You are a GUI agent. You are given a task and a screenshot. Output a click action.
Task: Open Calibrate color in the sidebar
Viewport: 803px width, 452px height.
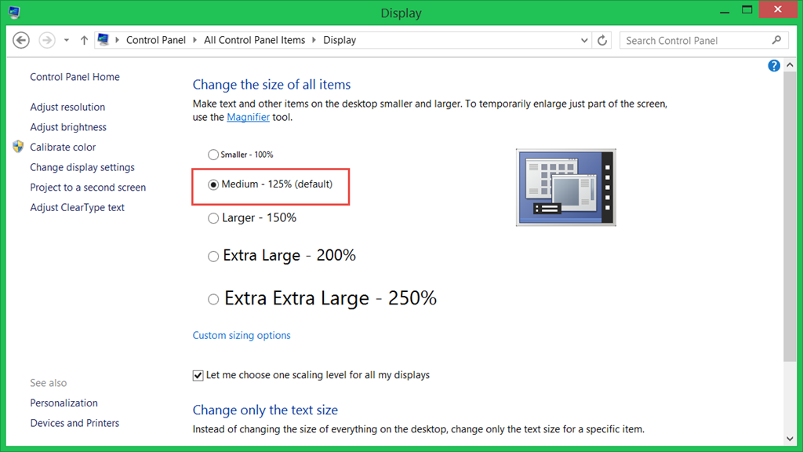tap(63, 147)
